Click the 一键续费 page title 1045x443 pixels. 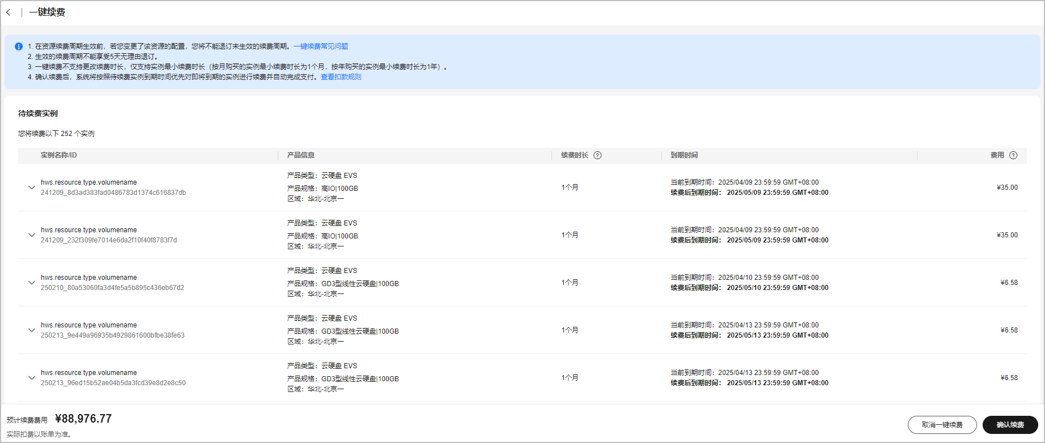[x=47, y=12]
